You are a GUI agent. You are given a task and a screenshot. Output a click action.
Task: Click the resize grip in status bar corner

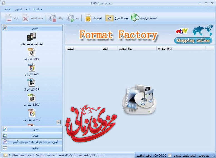(x=213, y=156)
